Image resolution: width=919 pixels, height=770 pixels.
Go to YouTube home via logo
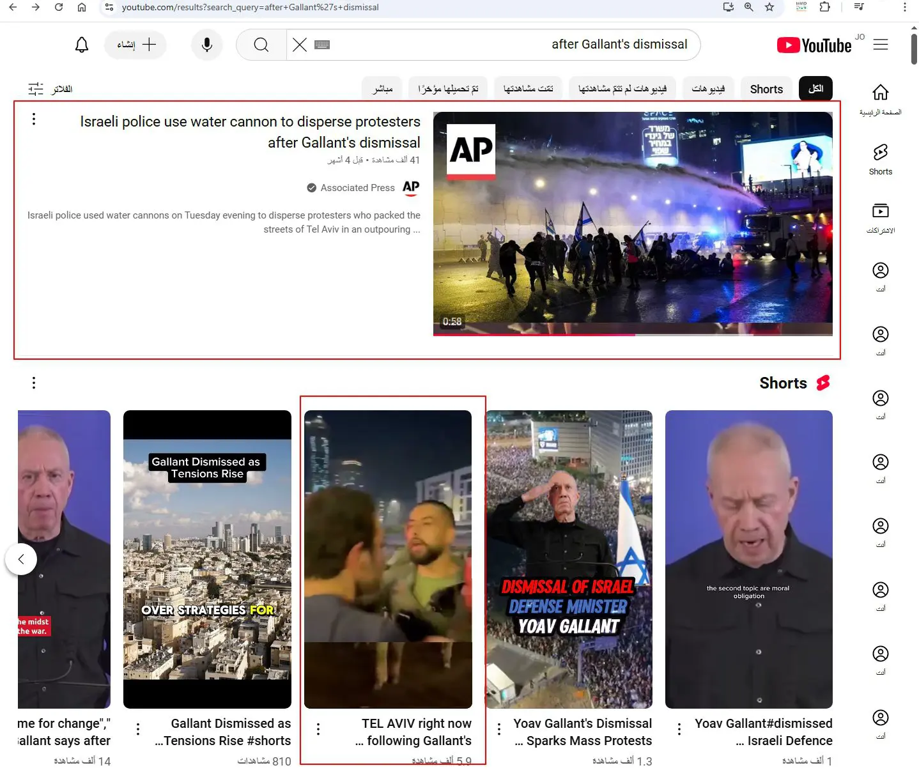pyautogui.click(x=814, y=45)
